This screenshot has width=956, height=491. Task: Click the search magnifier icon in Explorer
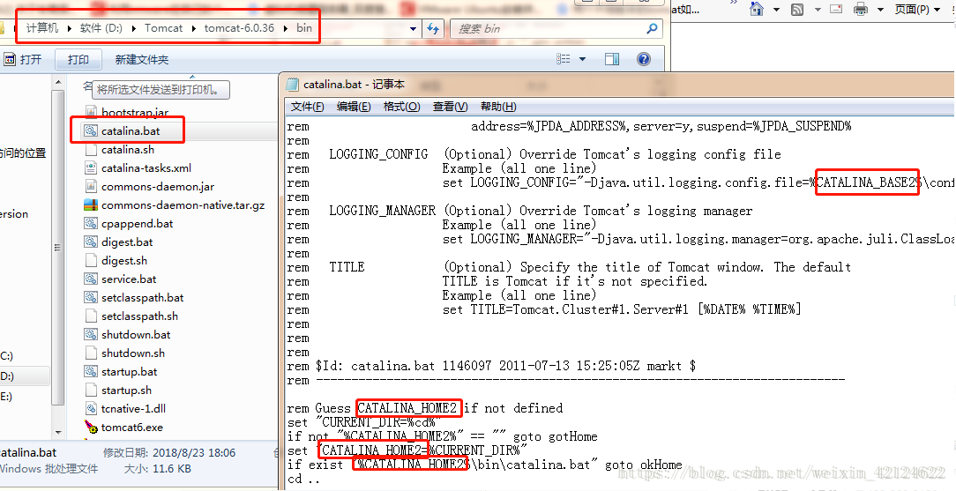(652, 28)
